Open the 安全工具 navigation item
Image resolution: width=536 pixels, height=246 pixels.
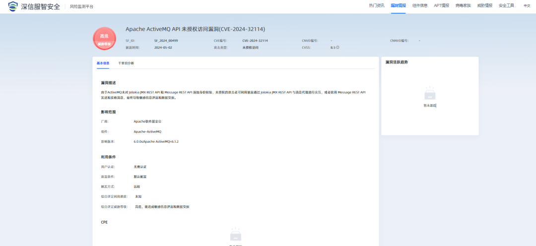pos(506,6)
